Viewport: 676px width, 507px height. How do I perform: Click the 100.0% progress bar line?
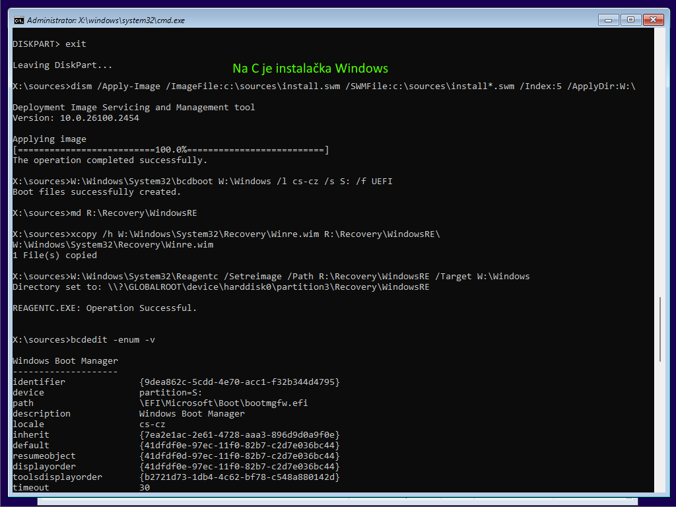[171, 150]
